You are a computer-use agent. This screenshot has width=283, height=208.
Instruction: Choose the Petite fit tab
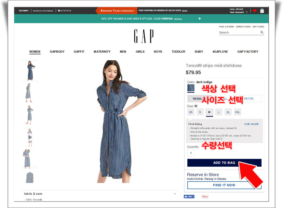click(x=249, y=99)
